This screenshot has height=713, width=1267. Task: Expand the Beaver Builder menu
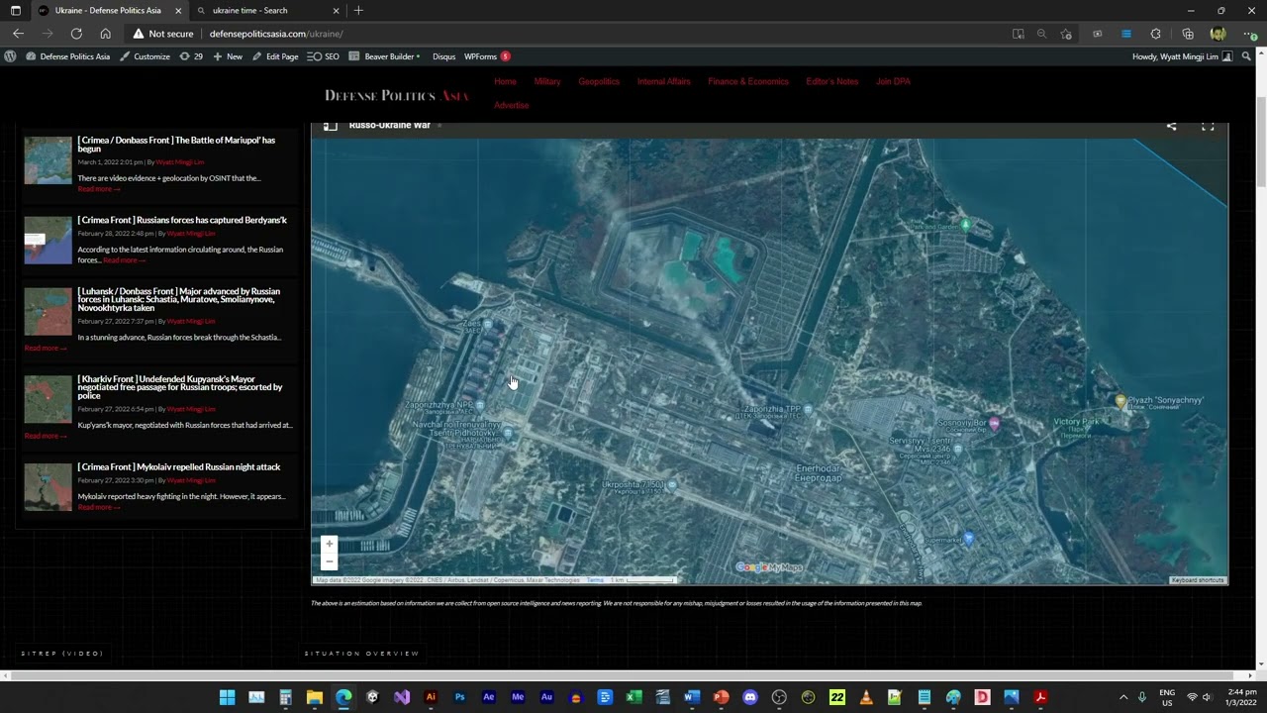click(385, 56)
